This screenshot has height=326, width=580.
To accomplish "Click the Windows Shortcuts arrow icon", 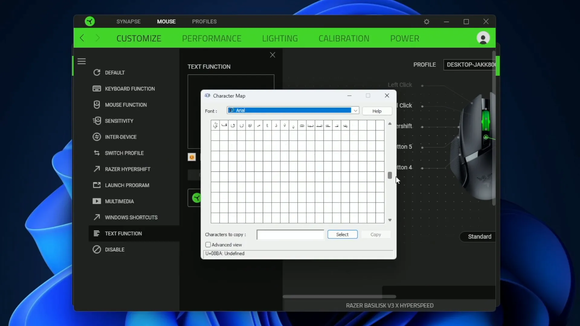I will point(97,217).
